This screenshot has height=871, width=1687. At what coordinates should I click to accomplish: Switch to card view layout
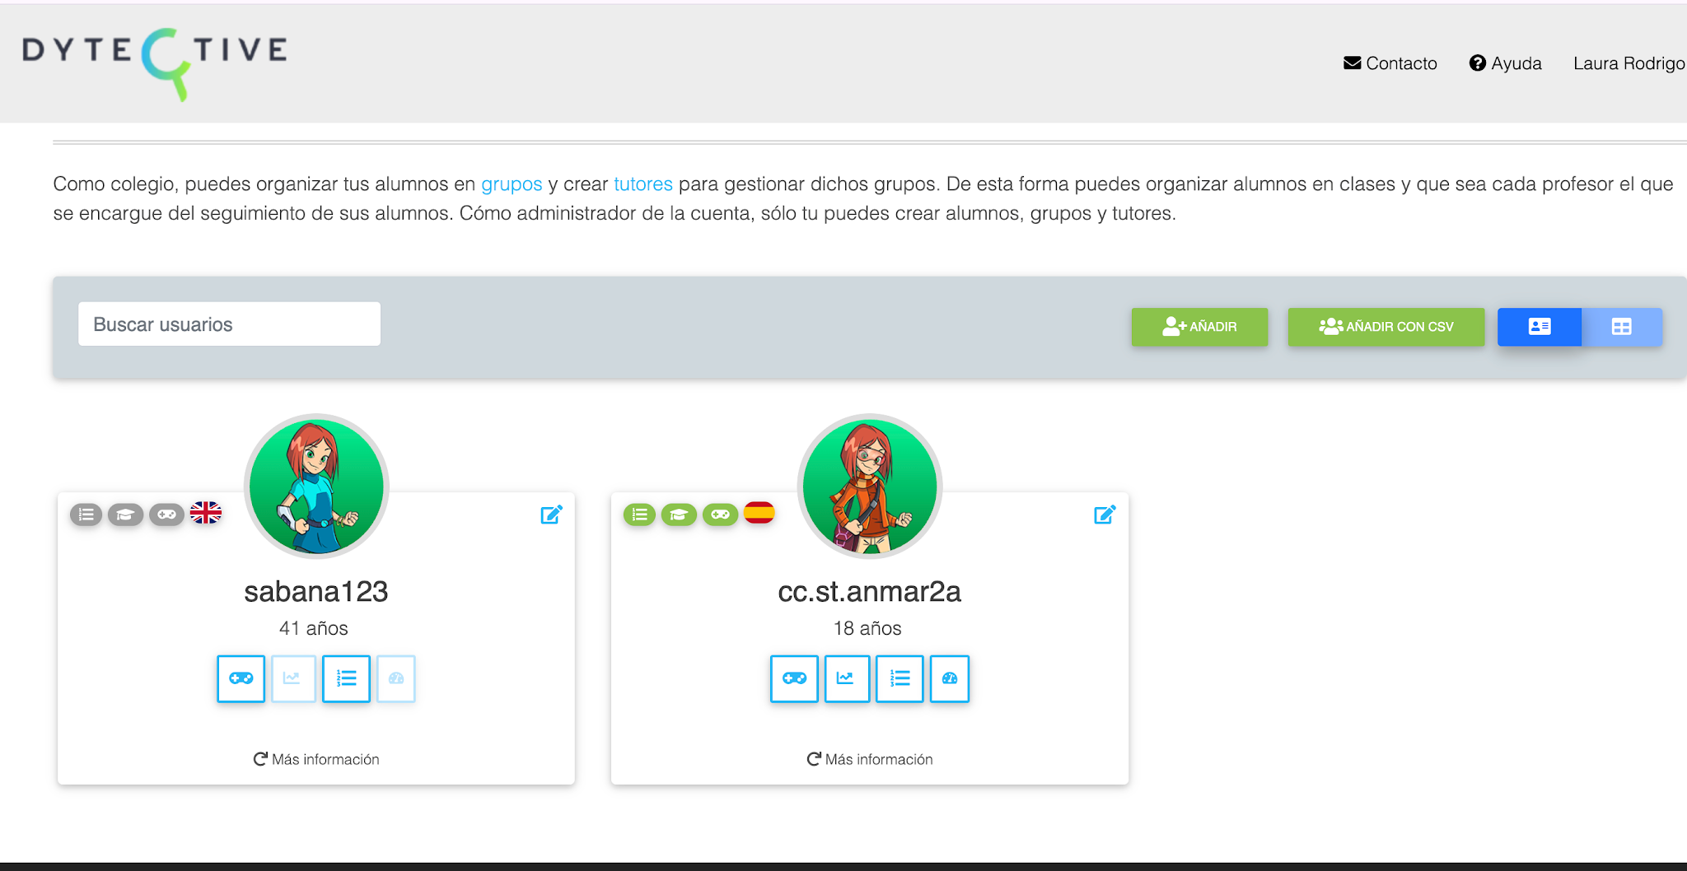pyautogui.click(x=1540, y=327)
